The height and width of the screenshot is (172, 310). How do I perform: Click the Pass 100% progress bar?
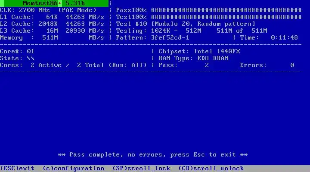pyautogui.click(x=226, y=10)
